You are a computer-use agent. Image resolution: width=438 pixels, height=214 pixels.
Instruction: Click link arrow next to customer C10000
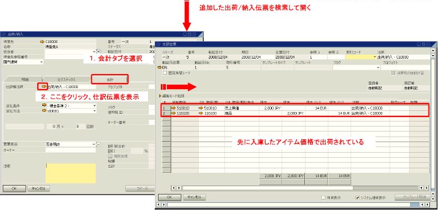[42, 42]
